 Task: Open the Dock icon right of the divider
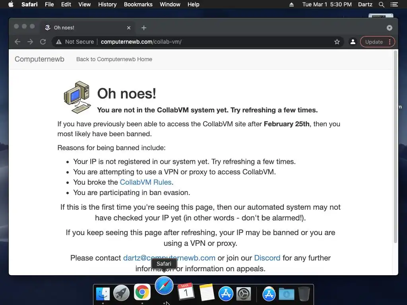click(x=269, y=294)
